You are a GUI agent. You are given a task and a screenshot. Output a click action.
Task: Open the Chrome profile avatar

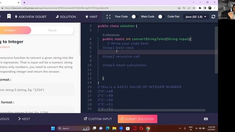tap(210, 8)
